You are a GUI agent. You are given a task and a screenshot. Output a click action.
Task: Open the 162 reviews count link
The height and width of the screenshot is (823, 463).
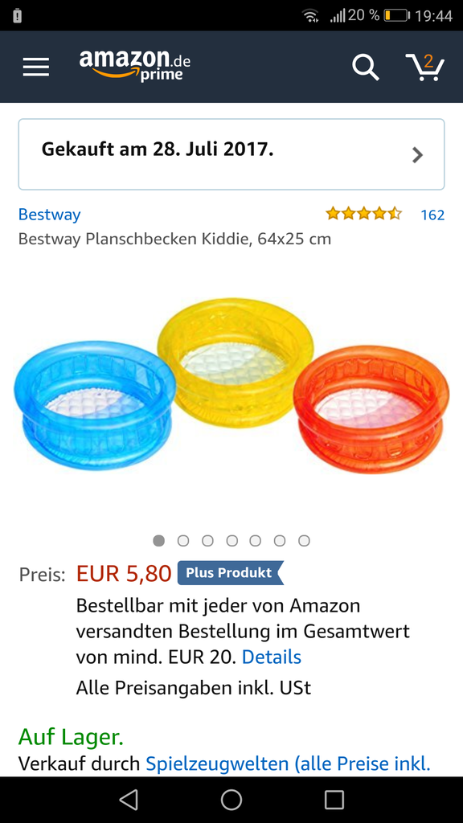click(432, 215)
